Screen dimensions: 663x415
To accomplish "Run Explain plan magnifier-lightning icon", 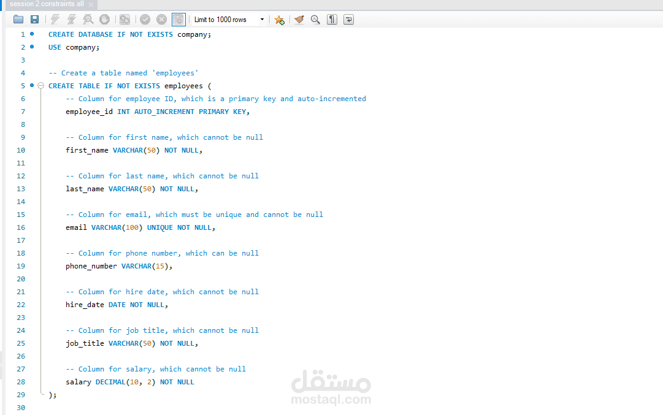I will tap(88, 20).
